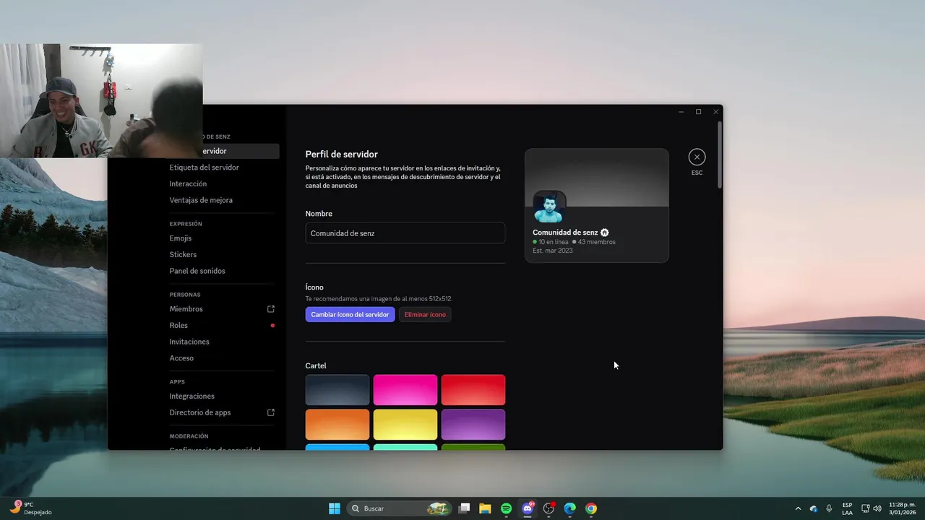Image resolution: width=925 pixels, height=520 pixels.
Task: Select the dark gray banner color
Action: [337, 390]
